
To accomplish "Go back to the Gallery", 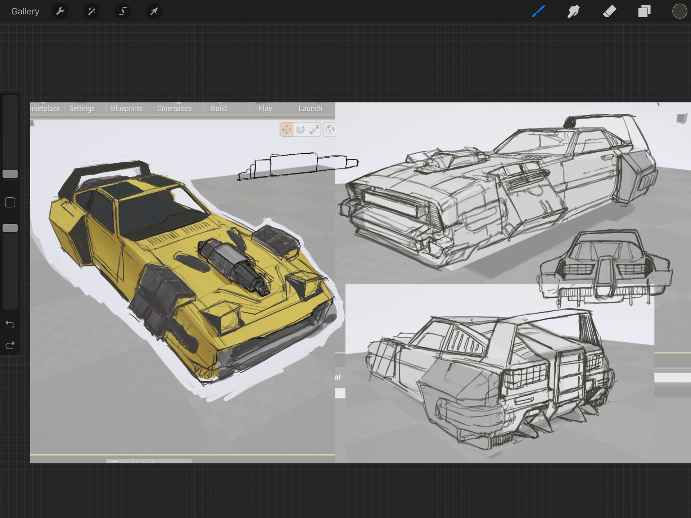I will tap(25, 11).
